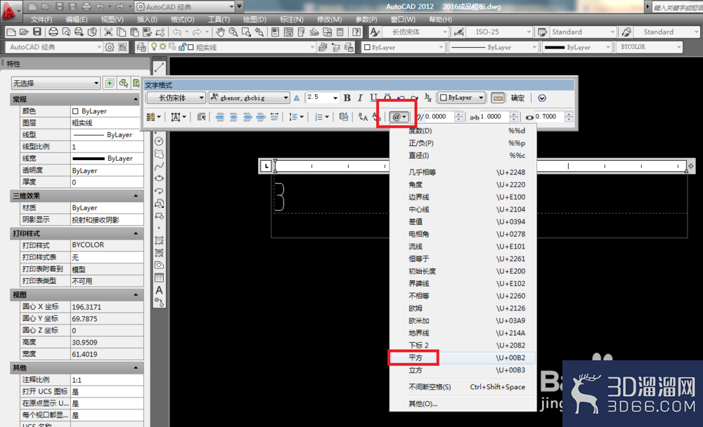
Task: Click 其他(O)... in the symbol menu
Action: (463, 404)
